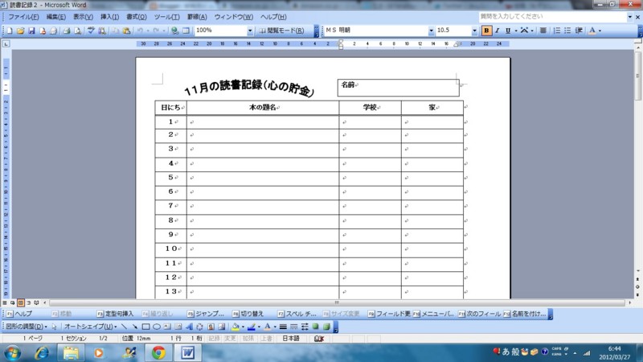Click the fill color paint bucket swatch
Screen dimensions: 643x362
(x=235, y=327)
